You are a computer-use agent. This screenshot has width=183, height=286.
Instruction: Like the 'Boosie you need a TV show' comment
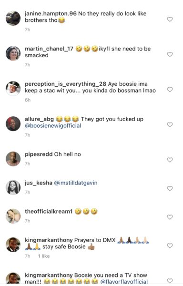pyautogui.click(x=170, y=281)
